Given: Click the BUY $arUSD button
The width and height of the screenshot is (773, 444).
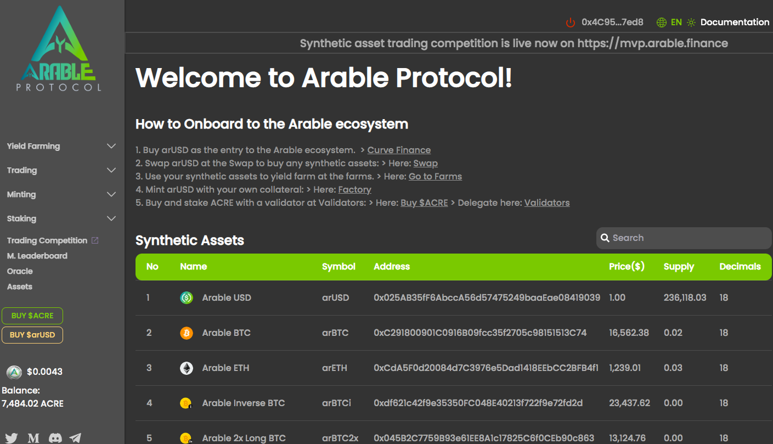Looking at the screenshot, I should point(32,335).
